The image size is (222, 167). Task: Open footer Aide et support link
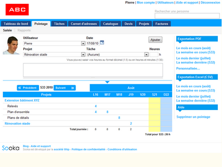[41, 146]
